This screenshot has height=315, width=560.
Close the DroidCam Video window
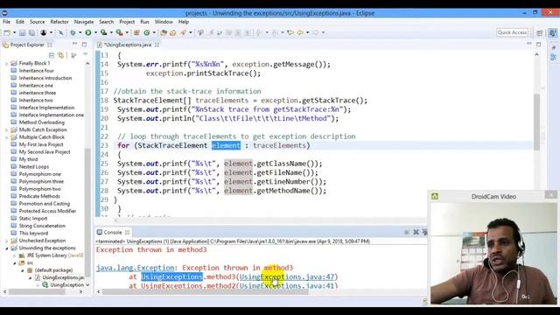click(x=550, y=194)
